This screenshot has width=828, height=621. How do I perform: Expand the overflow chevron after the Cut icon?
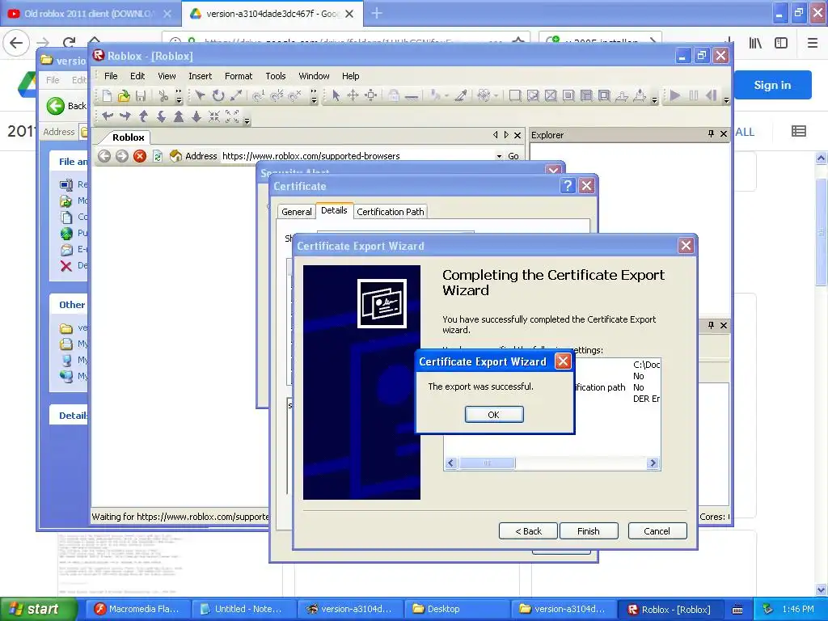(179, 96)
